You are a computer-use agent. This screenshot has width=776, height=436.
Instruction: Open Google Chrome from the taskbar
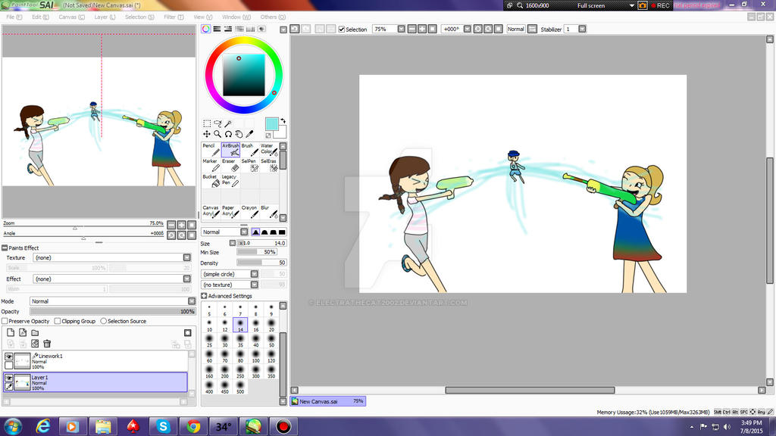click(193, 426)
